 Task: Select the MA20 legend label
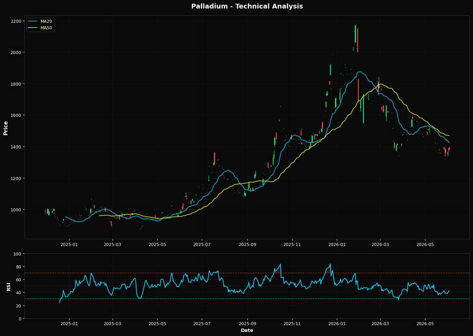click(45, 21)
